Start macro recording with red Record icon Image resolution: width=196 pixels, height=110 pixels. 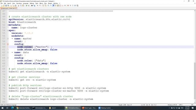click(x=68, y=5)
